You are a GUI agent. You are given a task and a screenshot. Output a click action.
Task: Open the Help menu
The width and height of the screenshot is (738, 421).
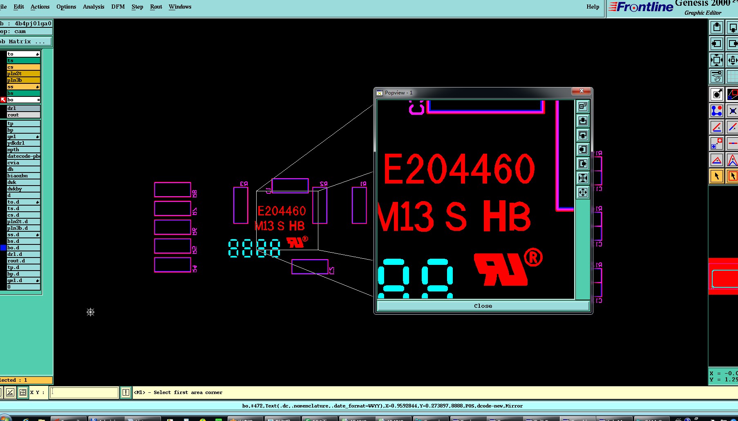[x=593, y=7]
